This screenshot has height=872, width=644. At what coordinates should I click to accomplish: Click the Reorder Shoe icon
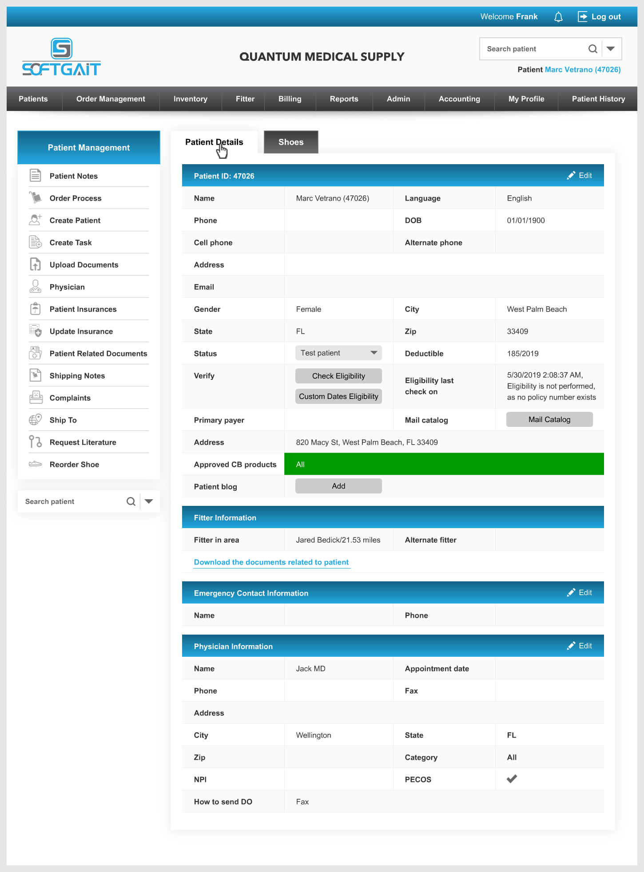point(36,464)
